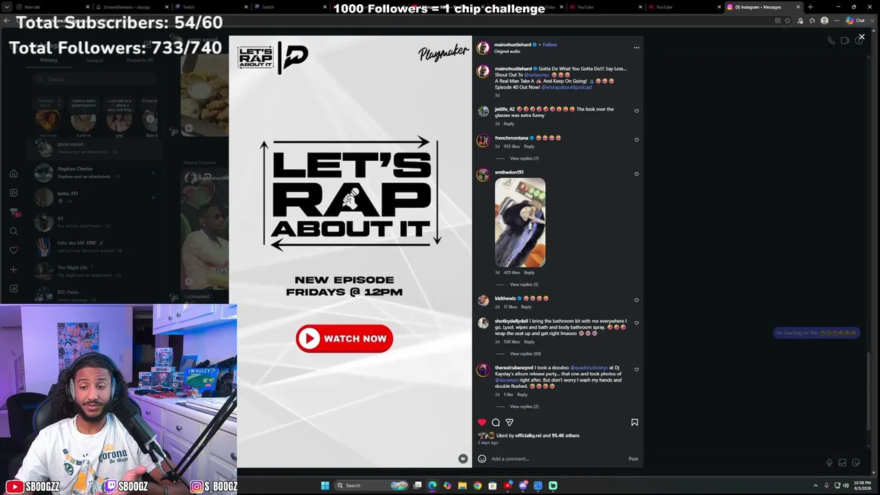Reply to therealrubanzpvd's comment
This screenshot has height=495, width=880.
(522, 395)
